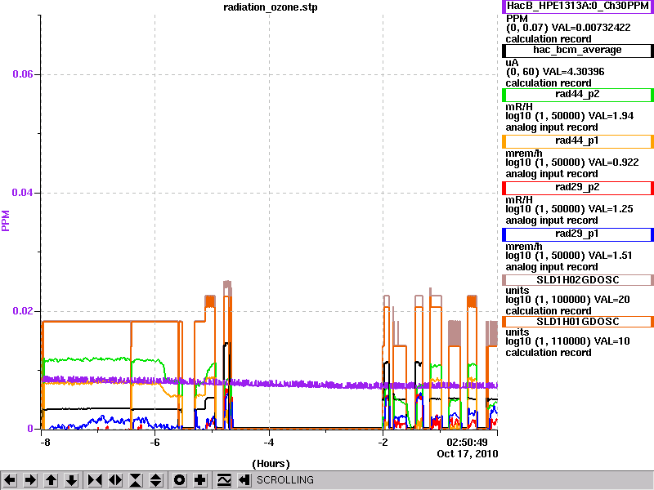Select the SLD1H02GDOSC curve legend entry

coord(578,280)
